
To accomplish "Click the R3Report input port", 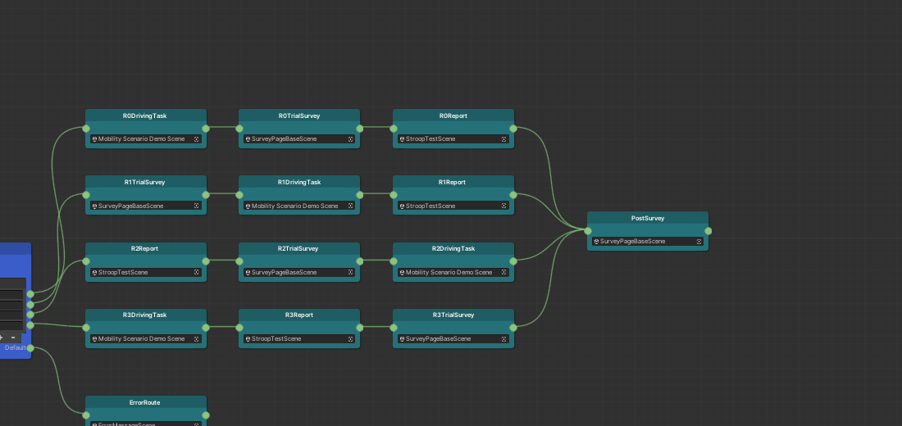I will (x=239, y=328).
